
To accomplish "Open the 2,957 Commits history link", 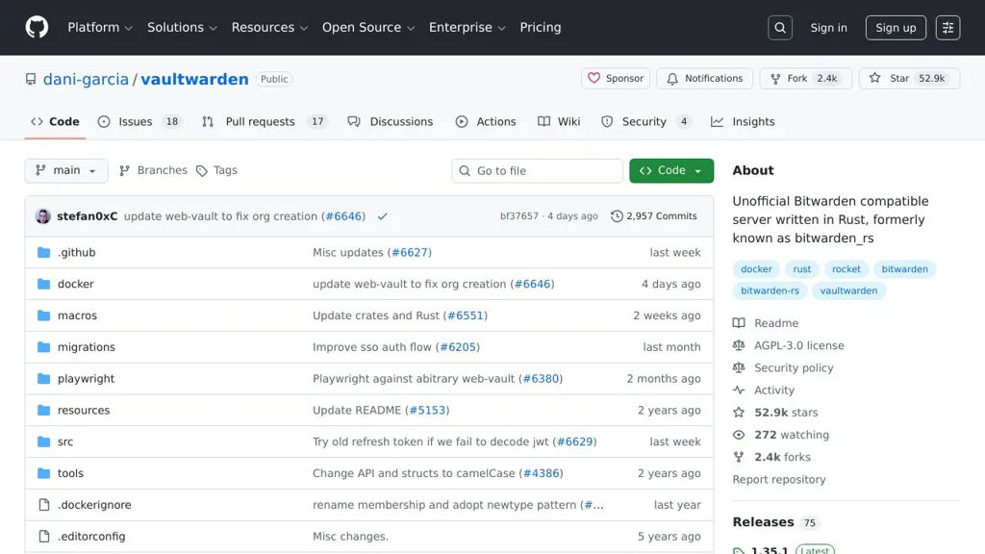I will pos(654,216).
